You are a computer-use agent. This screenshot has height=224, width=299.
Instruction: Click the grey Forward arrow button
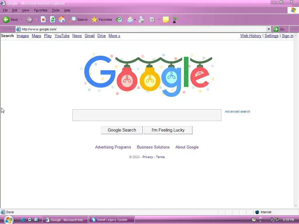click(x=29, y=20)
